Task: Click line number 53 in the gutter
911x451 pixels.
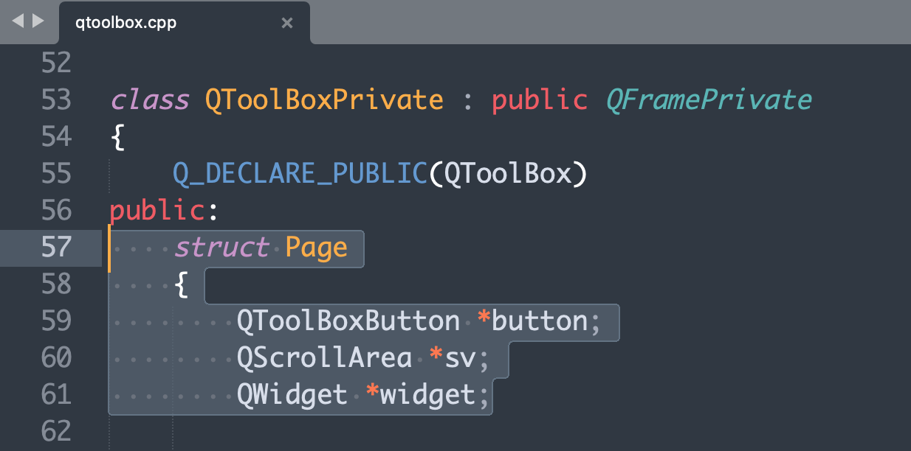Action: [x=56, y=99]
